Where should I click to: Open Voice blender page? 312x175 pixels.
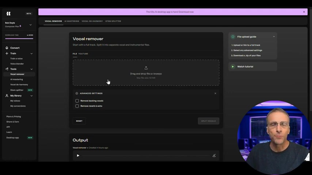17,64
